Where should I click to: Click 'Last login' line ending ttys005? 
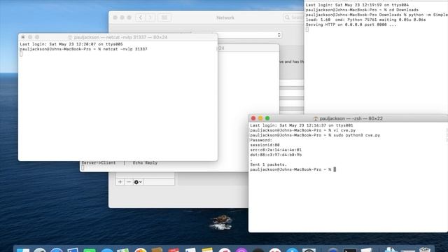tap(71, 44)
